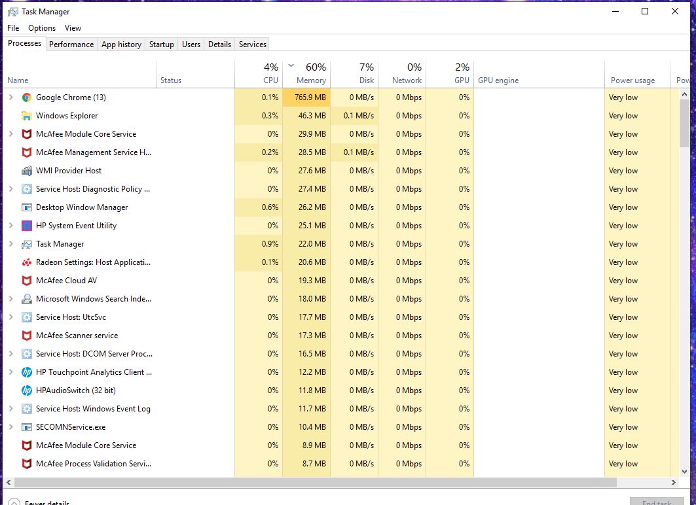Click the SECOMNService.exe icon
This screenshot has width=696, height=505.
pyautogui.click(x=27, y=427)
